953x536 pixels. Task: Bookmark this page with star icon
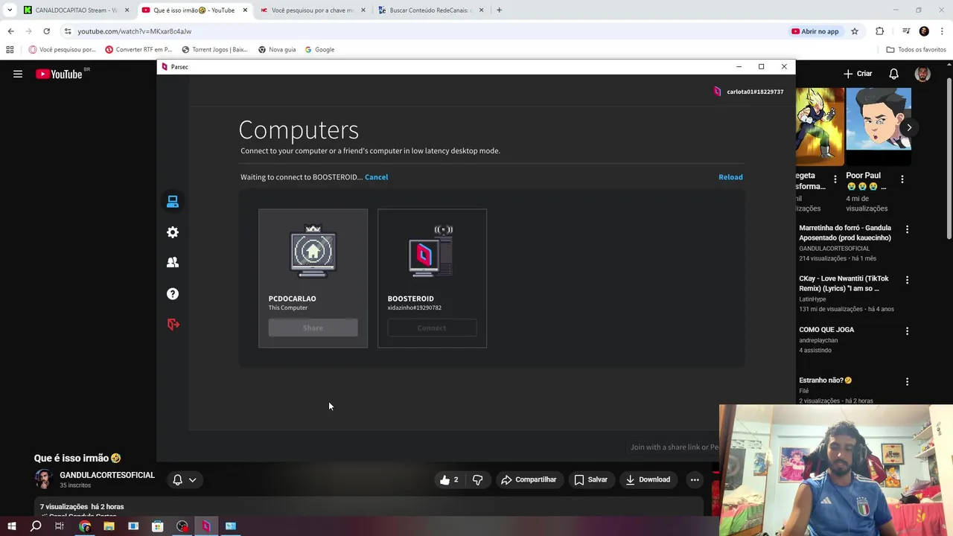tap(855, 31)
